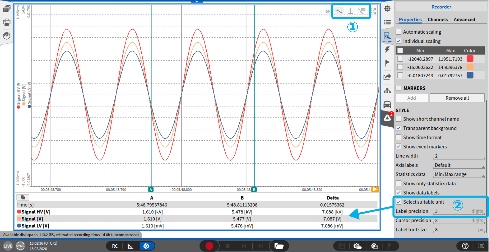Expand the top panel chevron handle
This screenshot has width=489, height=252.
(x=197, y=2)
